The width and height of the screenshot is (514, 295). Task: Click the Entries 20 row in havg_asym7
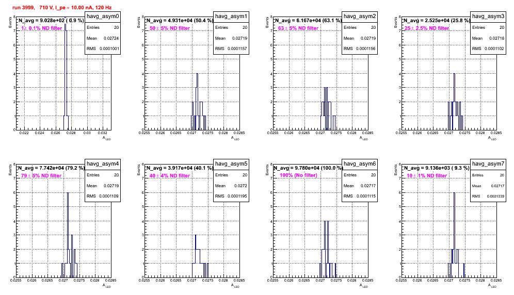488,175
